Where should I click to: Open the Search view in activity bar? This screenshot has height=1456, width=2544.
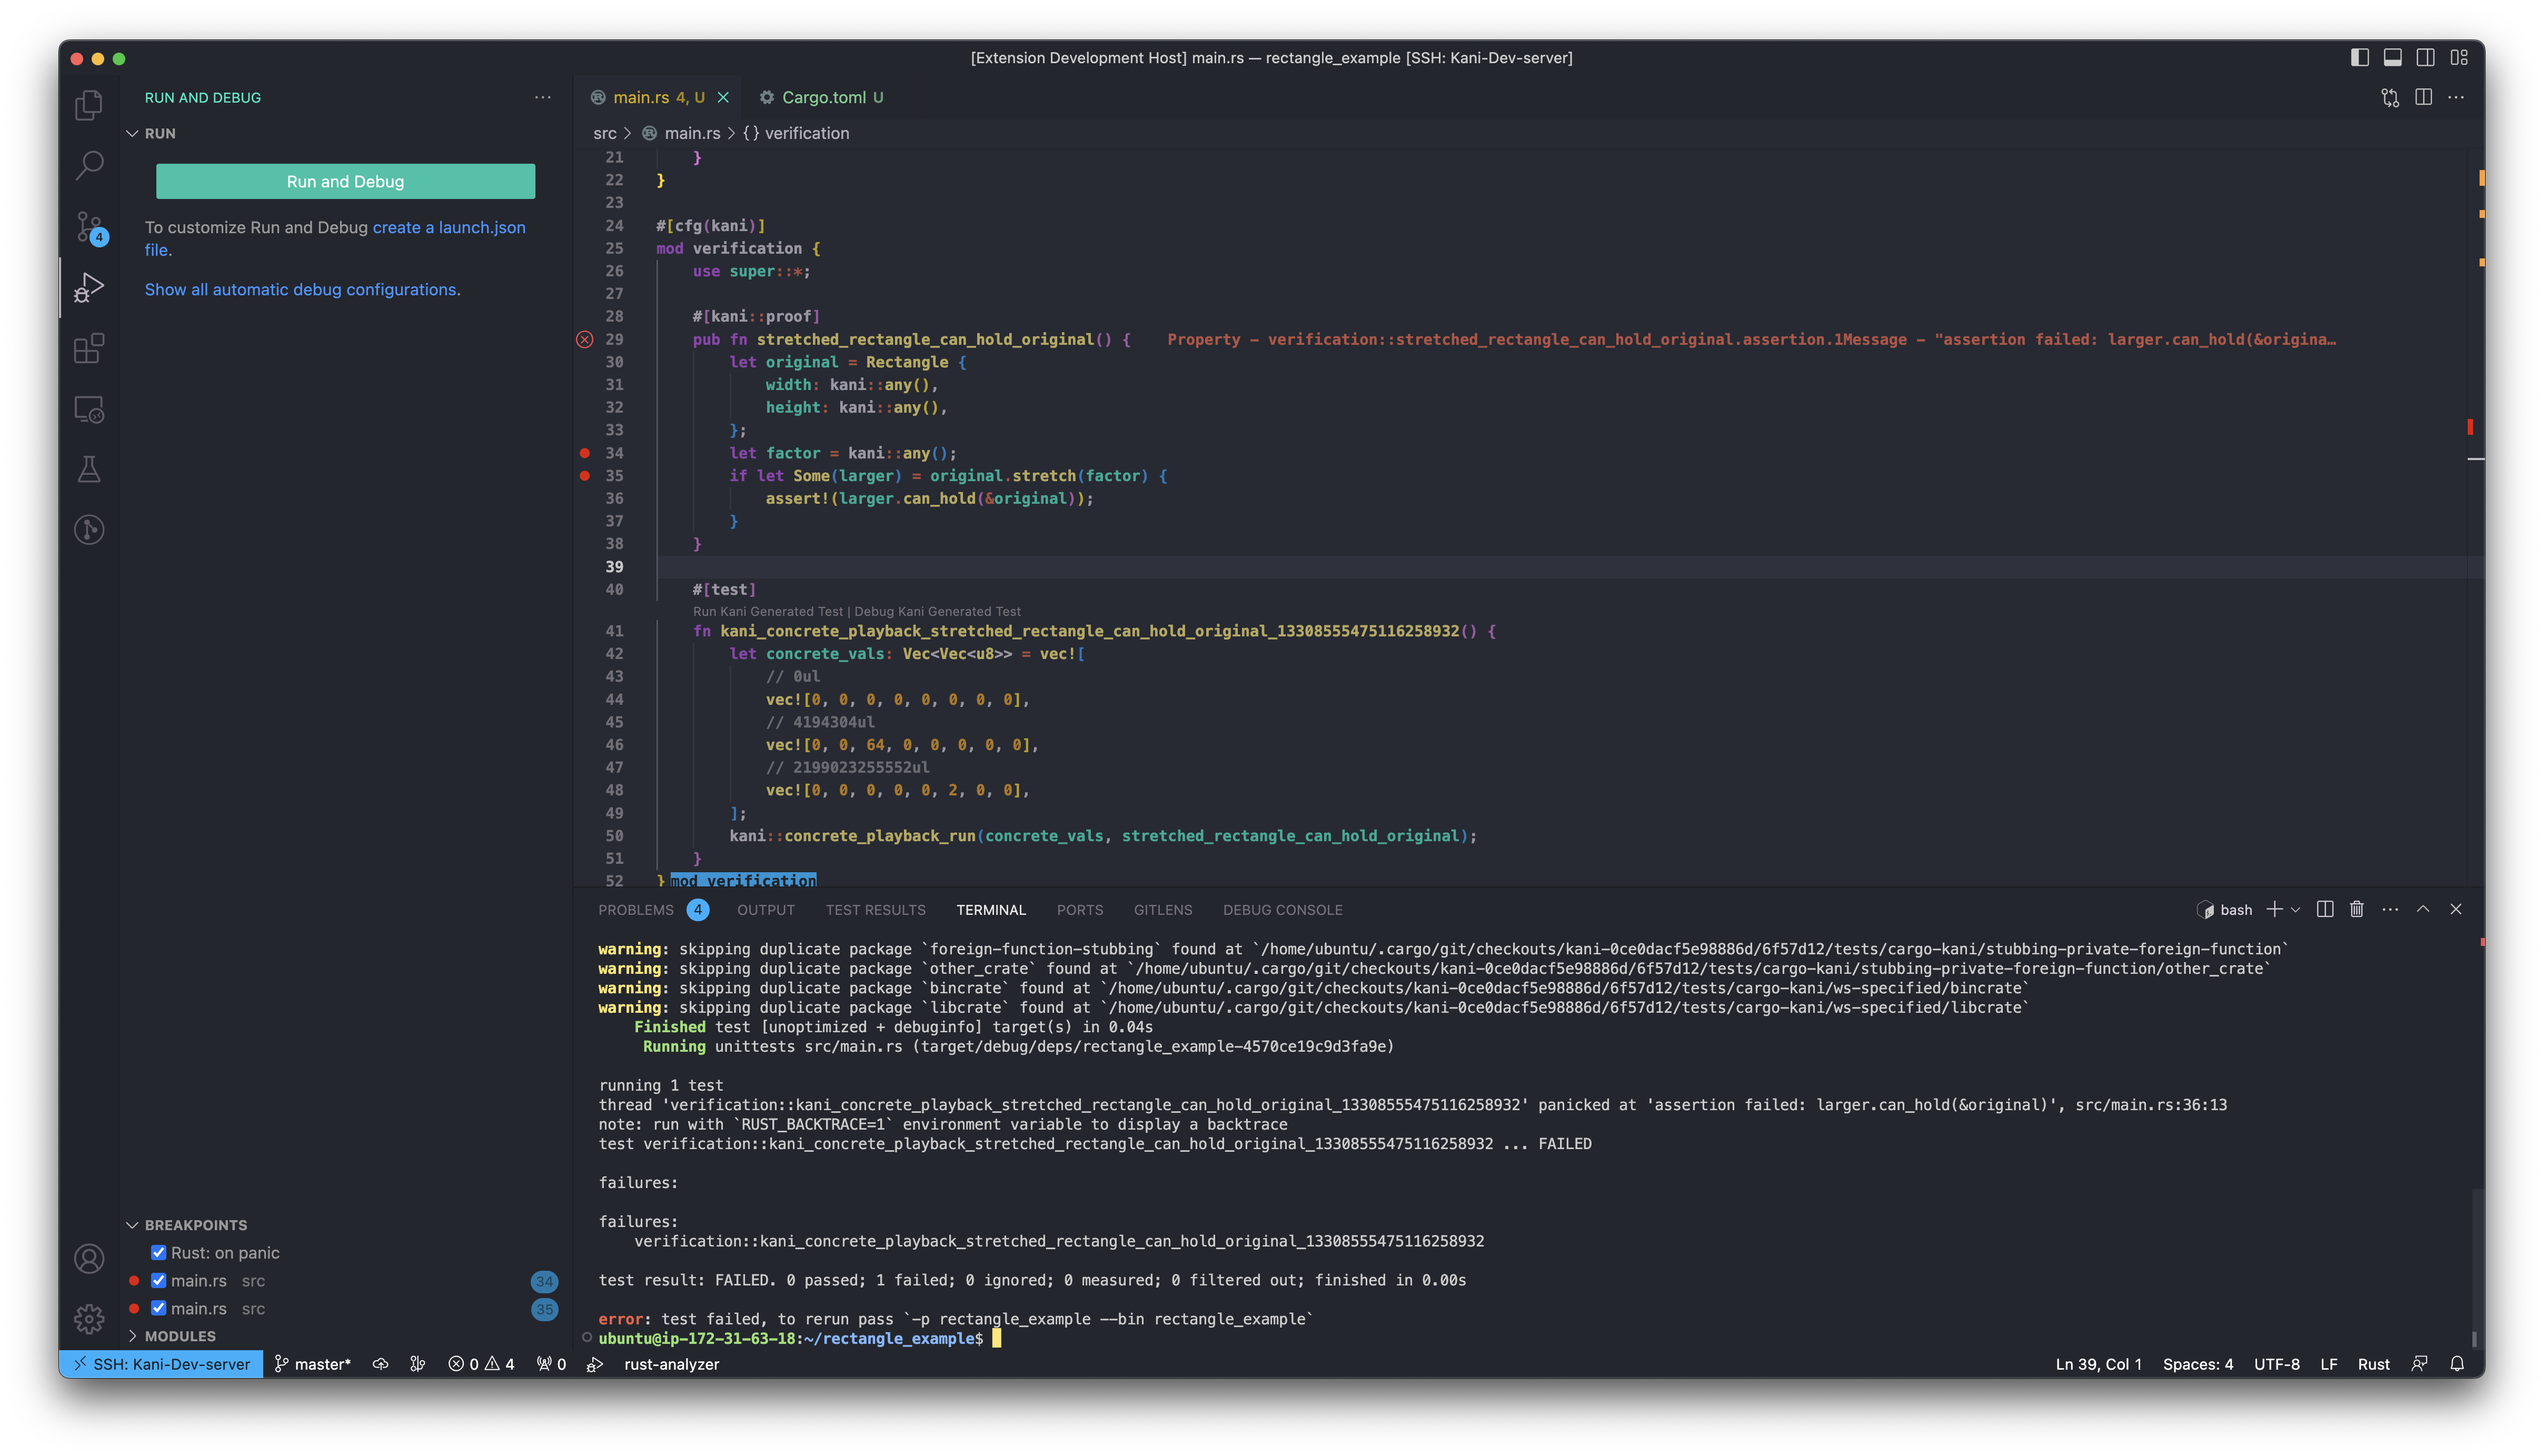tap(89, 165)
